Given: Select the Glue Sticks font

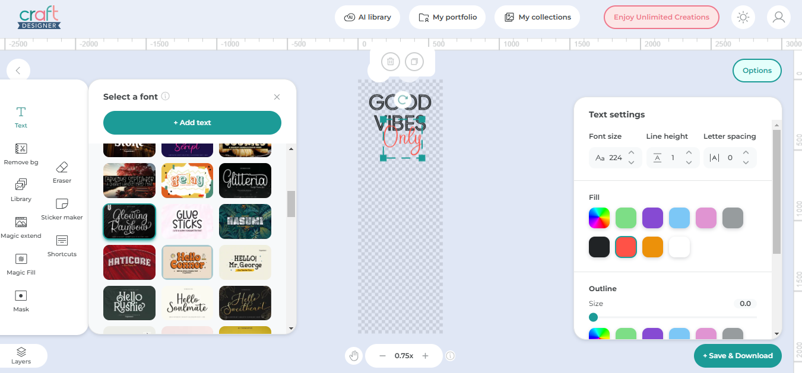Looking at the screenshot, I should tap(187, 221).
